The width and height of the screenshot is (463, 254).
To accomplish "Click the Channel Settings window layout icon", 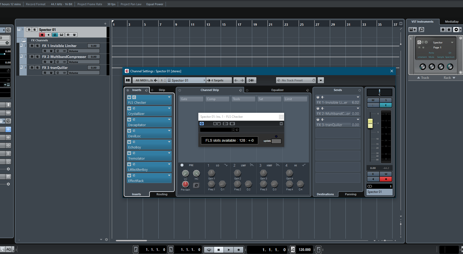I will [x=128, y=80].
